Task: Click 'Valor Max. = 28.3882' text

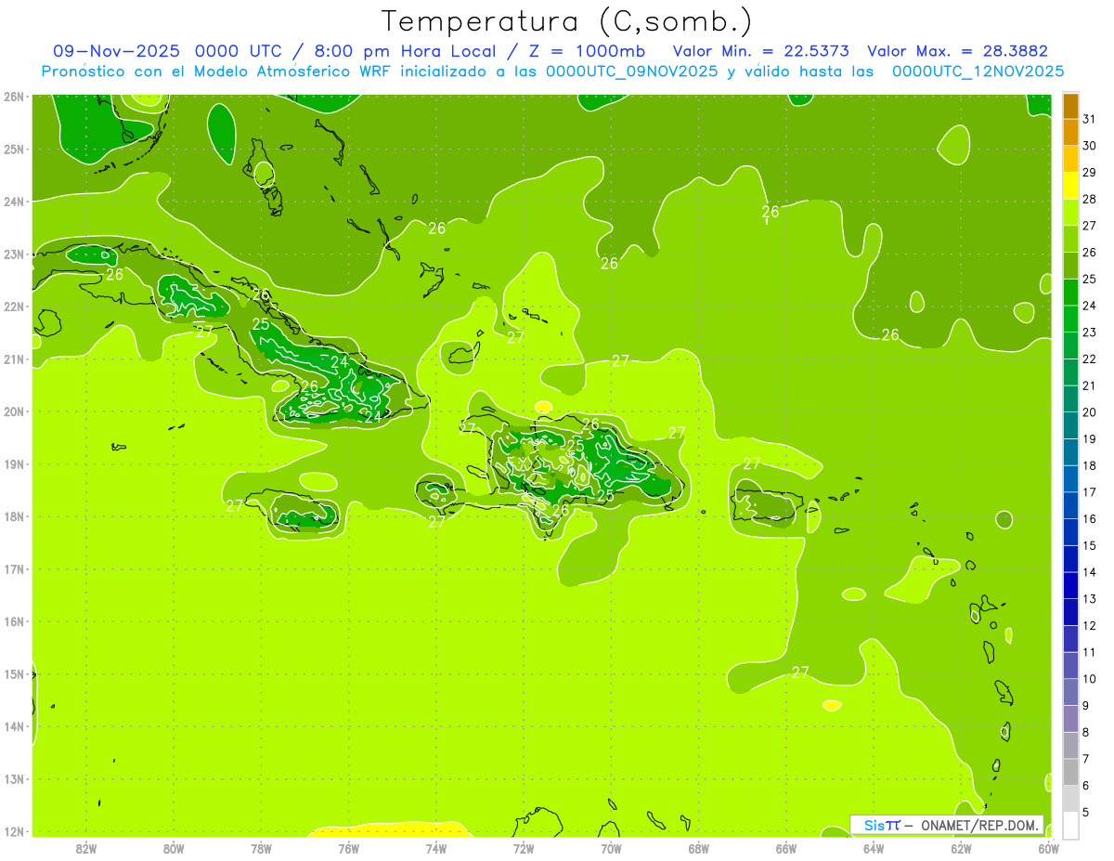Action: click(956, 51)
